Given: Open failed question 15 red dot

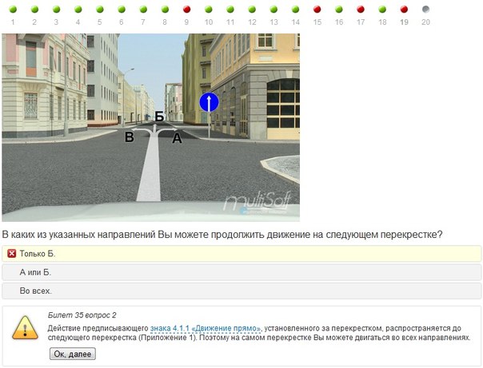Looking at the screenshot, I should [317, 10].
